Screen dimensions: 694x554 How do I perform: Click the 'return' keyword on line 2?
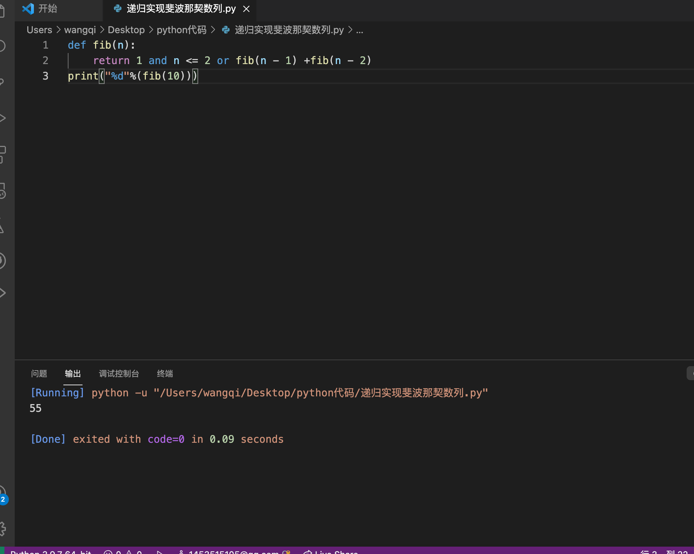tap(111, 60)
